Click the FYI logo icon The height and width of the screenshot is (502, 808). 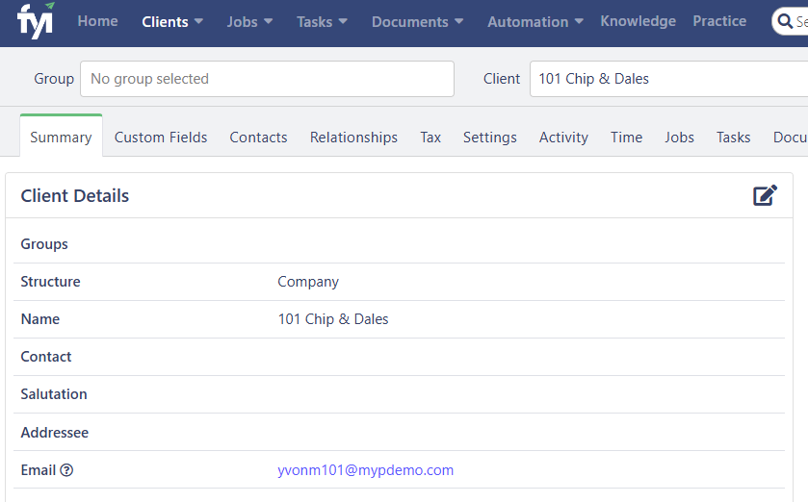click(35, 20)
